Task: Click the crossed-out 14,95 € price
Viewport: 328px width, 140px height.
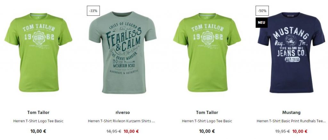Action: (114, 131)
